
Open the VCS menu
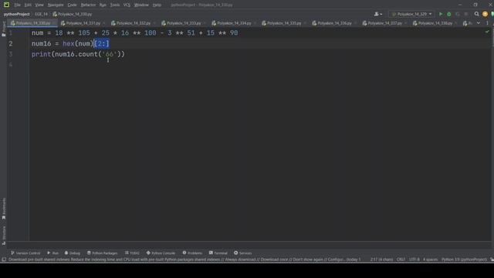127,5
